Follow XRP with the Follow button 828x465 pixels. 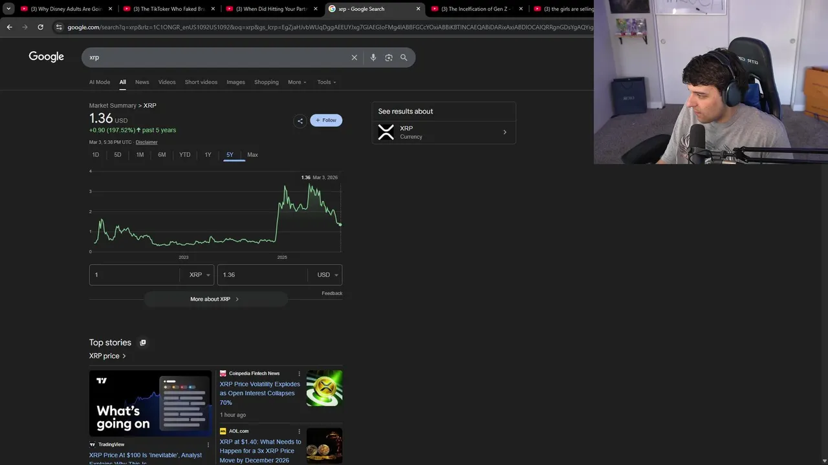326,120
